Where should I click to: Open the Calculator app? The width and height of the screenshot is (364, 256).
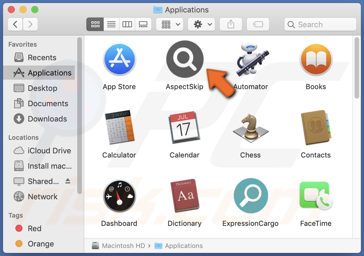(119, 127)
